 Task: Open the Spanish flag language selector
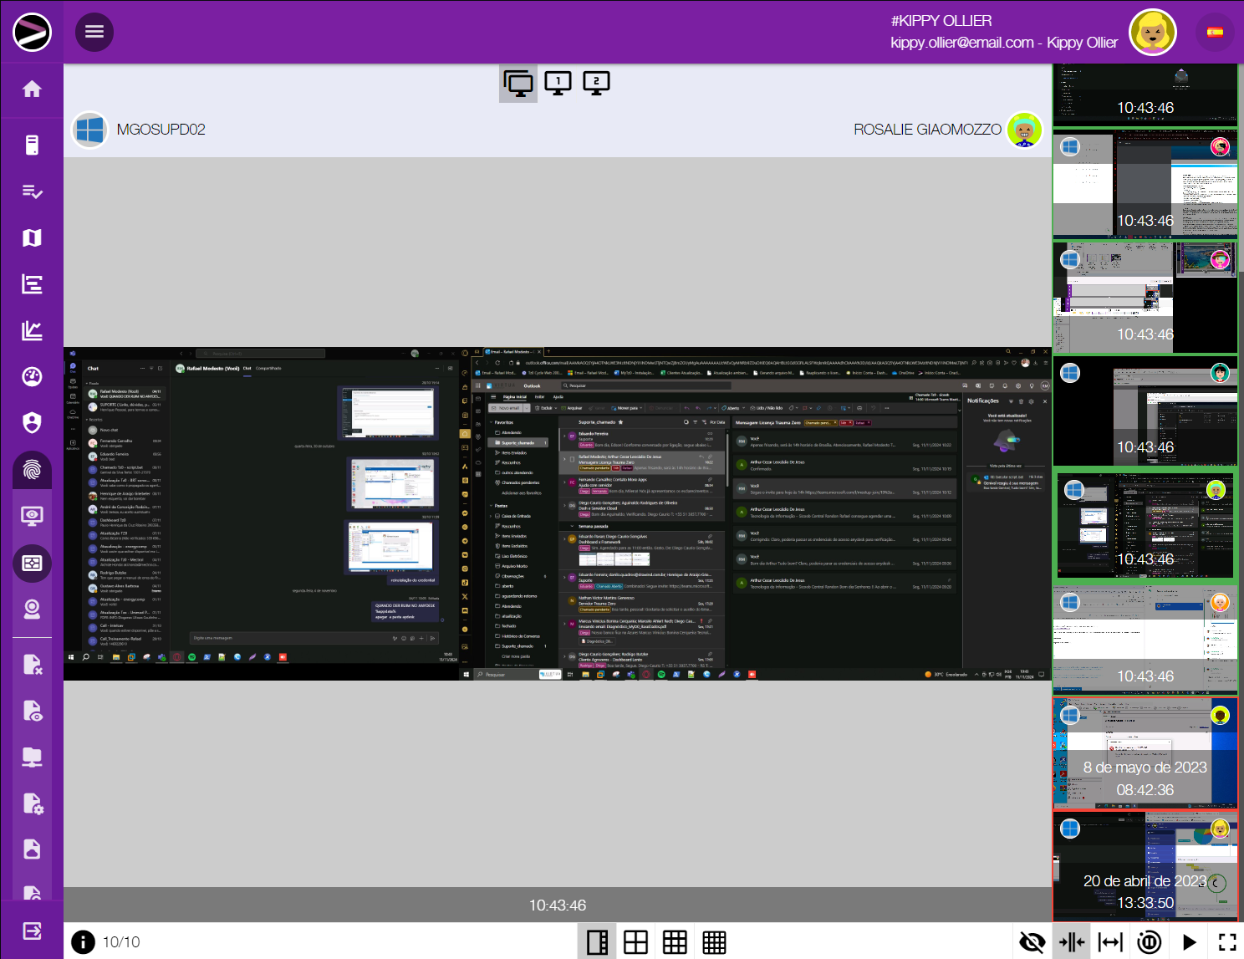(1215, 33)
